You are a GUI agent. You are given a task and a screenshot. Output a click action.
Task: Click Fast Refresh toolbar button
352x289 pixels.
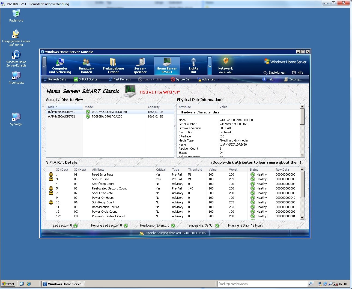click(120, 79)
